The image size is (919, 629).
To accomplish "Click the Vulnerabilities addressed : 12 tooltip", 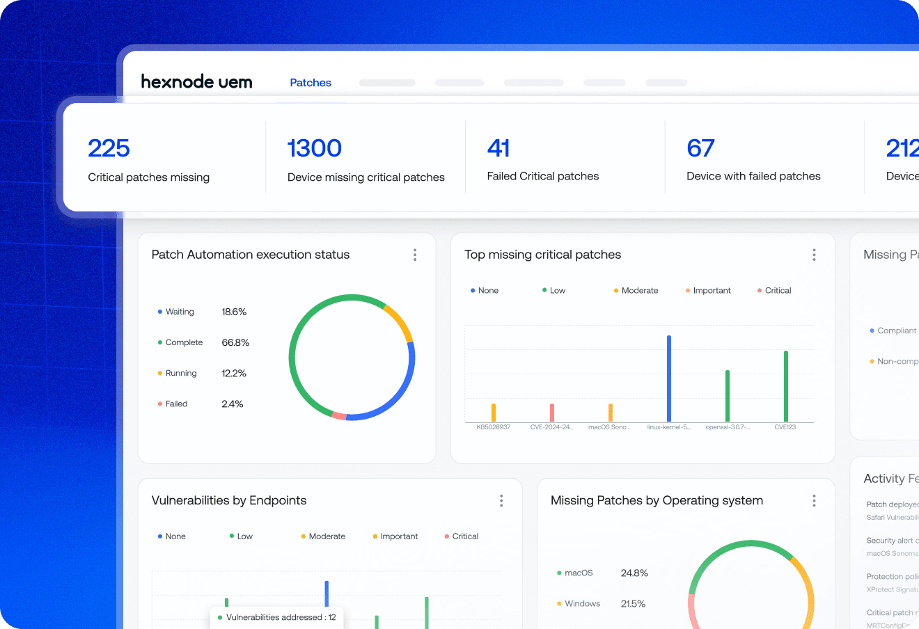I will pyautogui.click(x=276, y=616).
